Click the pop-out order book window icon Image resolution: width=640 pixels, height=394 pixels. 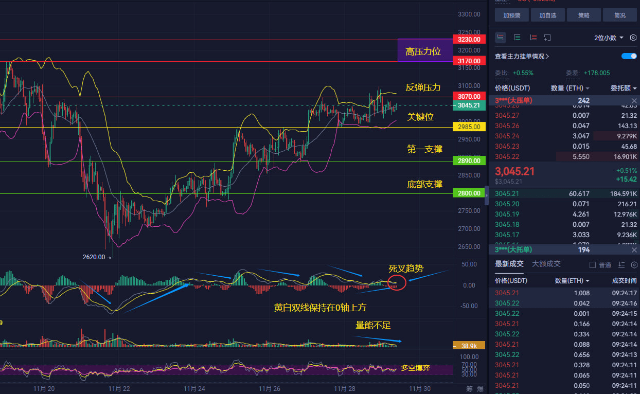tap(548, 38)
